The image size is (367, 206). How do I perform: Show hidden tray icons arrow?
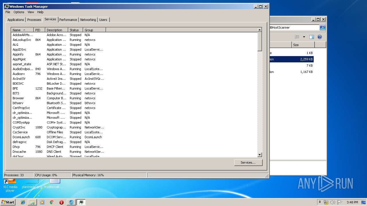click(320, 202)
